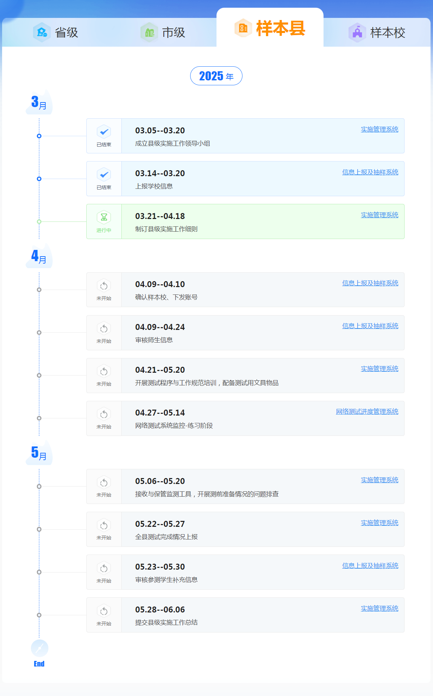This screenshot has height=696, width=433.
Task: Open the 网络测试进度管理系统 link
Action: tap(367, 411)
